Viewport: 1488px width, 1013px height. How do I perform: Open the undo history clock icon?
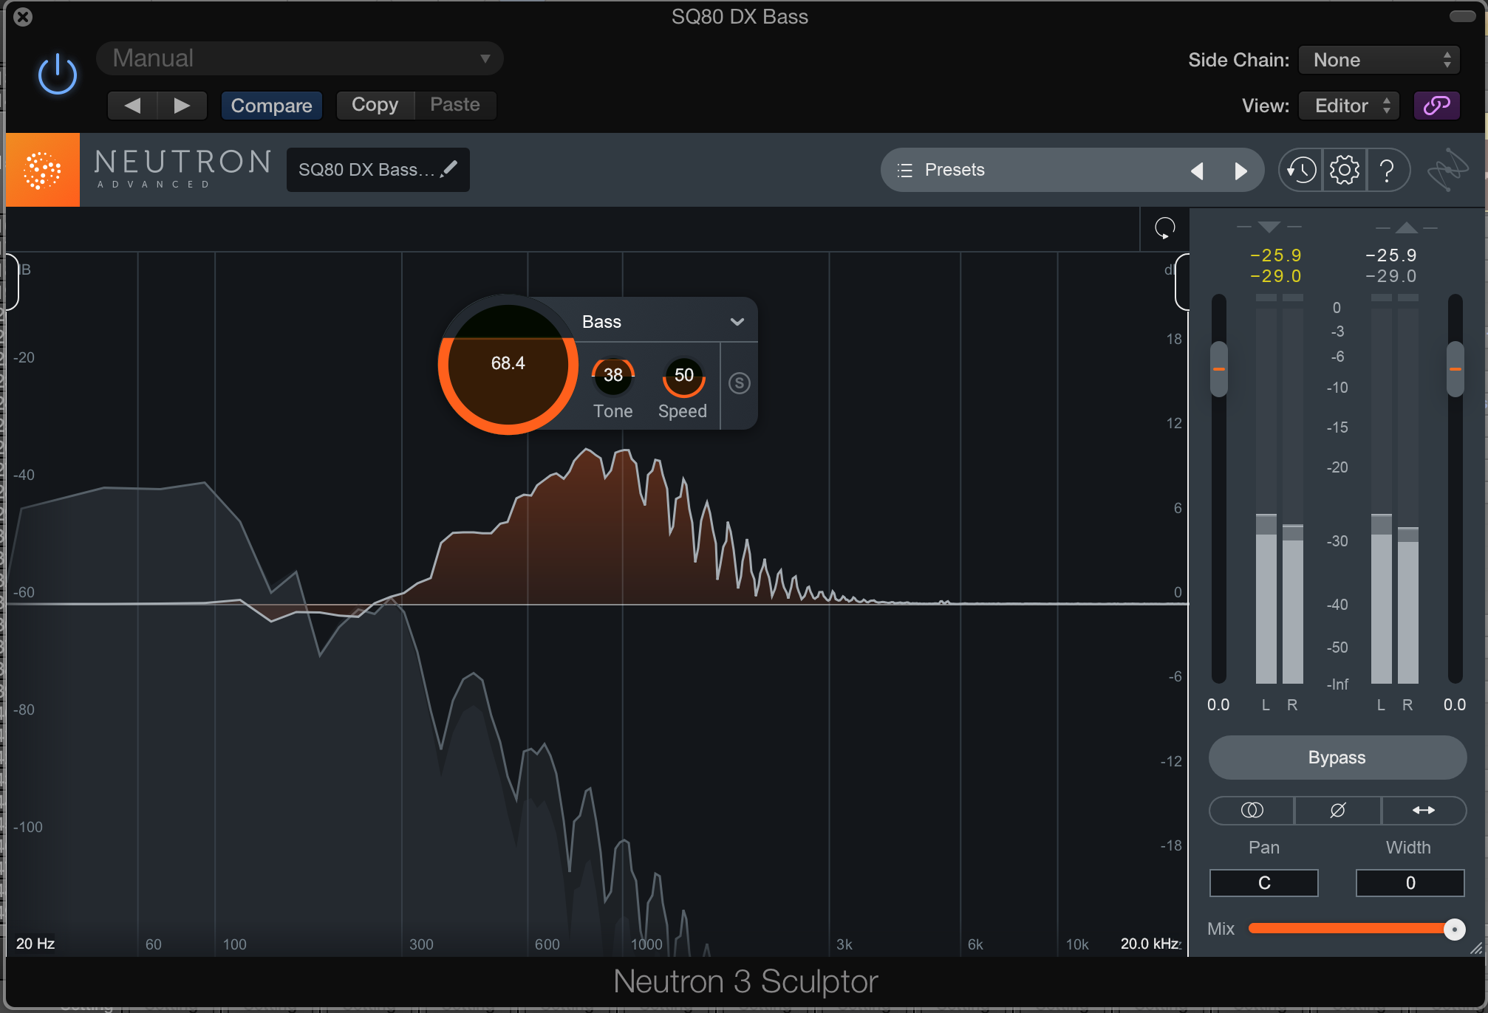(x=1301, y=171)
